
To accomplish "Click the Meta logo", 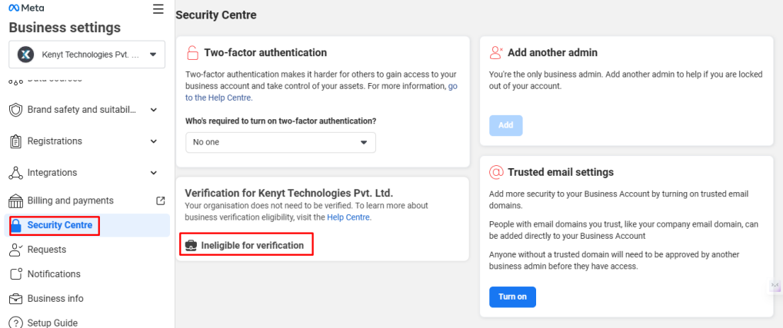I will click(x=26, y=8).
